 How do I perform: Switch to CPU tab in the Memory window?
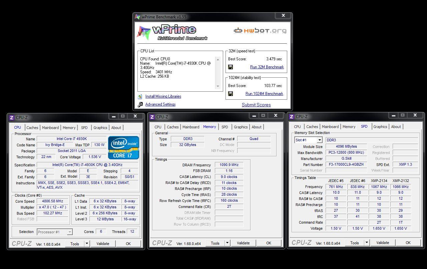pyautogui.click(x=158, y=127)
